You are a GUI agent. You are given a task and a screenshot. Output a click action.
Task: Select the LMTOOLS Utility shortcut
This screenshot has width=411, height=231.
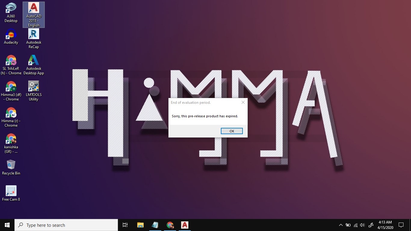pos(34,91)
